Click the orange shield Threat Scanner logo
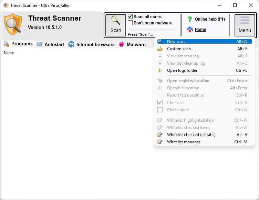Image resolution: width=259 pixels, height=200 pixels. click(x=13, y=25)
